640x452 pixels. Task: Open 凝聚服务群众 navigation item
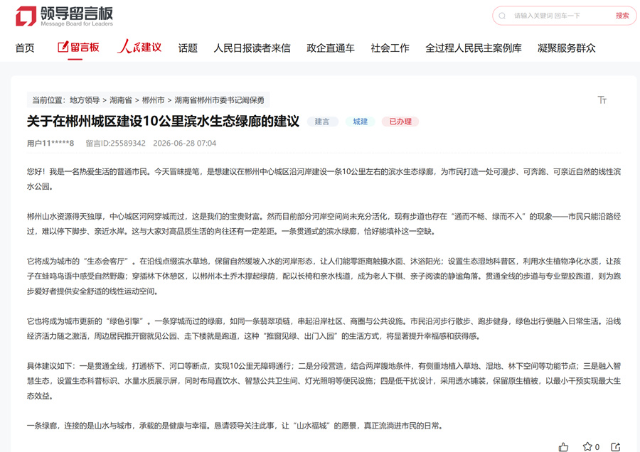(x=567, y=48)
